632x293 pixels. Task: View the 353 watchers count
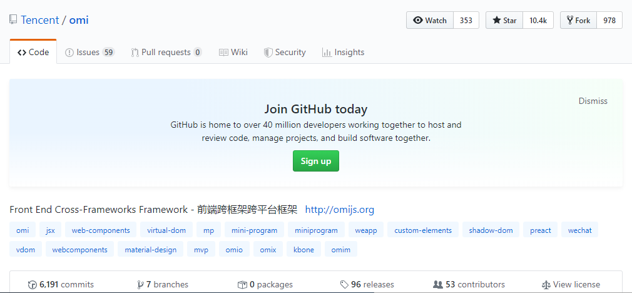coord(466,20)
